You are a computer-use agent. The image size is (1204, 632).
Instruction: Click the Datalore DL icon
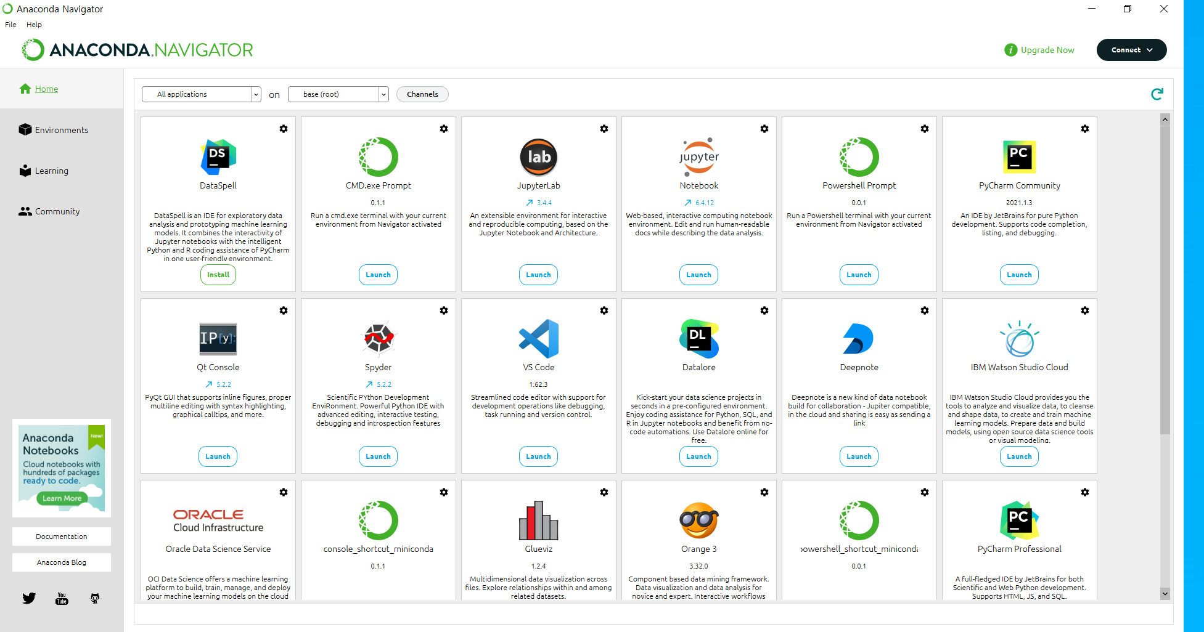(x=699, y=339)
